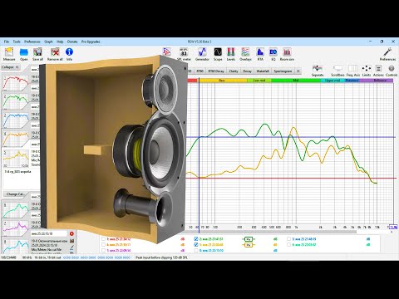Viewport: 399px width, 299px height.
Task: Collapse the measurements side panel
Action: click(x=10, y=67)
